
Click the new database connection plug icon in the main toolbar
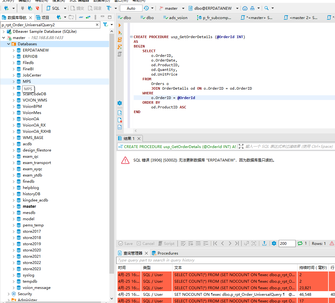point(7,8)
